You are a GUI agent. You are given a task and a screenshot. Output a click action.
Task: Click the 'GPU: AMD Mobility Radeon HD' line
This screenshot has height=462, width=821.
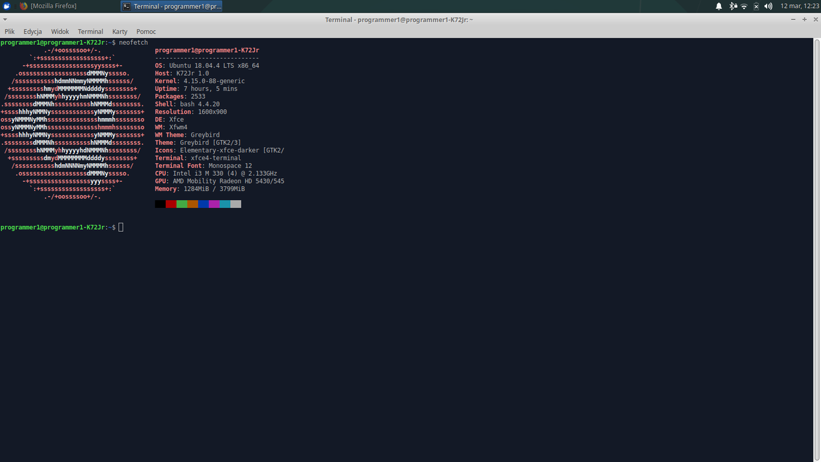click(219, 181)
